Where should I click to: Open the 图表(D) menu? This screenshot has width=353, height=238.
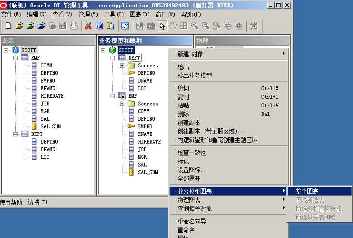pos(140,14)
